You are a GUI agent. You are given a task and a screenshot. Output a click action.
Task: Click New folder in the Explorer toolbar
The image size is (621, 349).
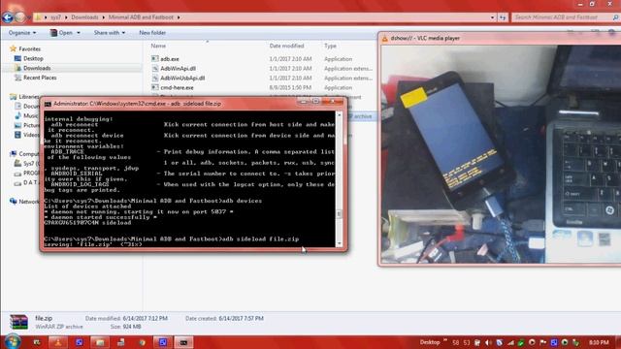click(152, 33)
